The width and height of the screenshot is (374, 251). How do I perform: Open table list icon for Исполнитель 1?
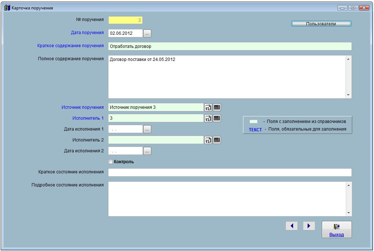tap(217, 118)
